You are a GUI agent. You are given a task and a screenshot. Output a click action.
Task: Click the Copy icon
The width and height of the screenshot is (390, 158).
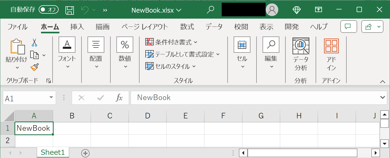point(34,55)
